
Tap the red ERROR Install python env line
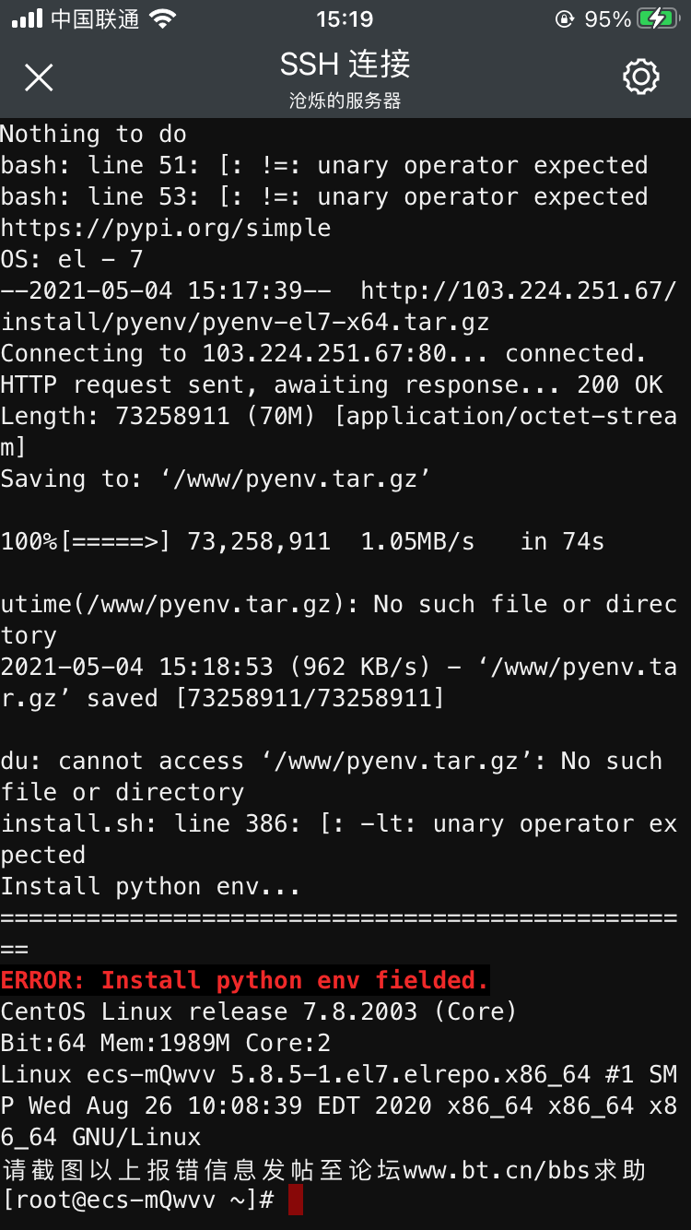tap(244, 980)
